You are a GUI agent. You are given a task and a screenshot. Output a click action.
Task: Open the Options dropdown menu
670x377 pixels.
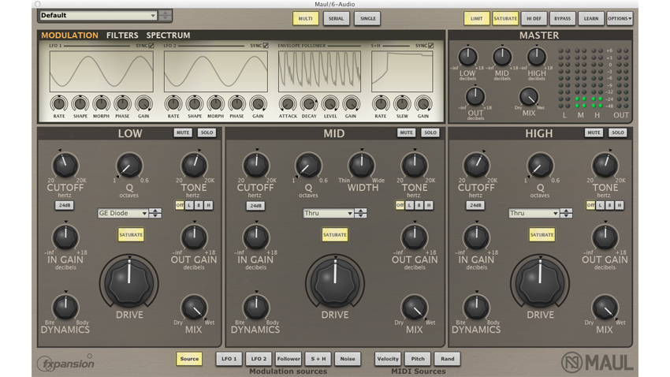[620, 18]
